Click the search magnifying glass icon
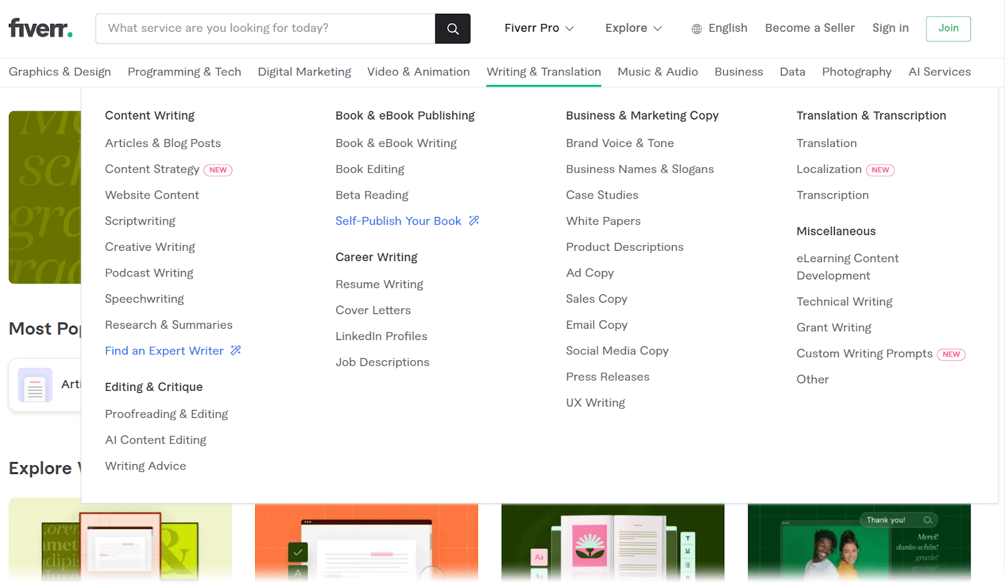Image resolution: width=1005 pixels, height=584 pixels. click(452, 28)
